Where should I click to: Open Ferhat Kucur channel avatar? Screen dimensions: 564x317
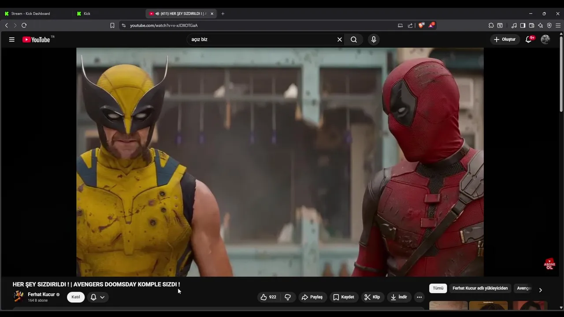pyautogui.click(x=19, y=296)
